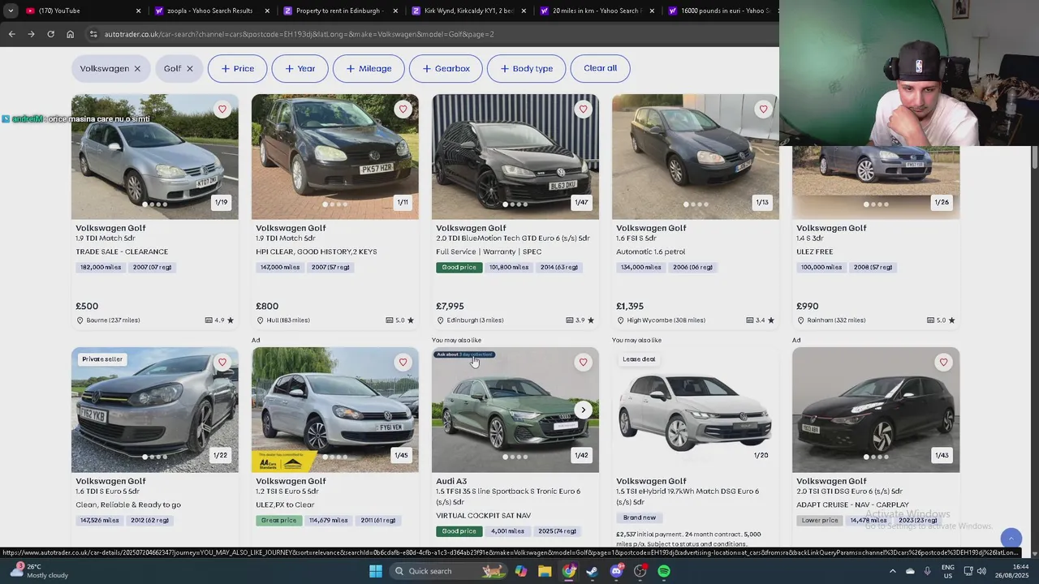This screenshot has height=584, width=1039.
Task: View site information icon in address bar
Action: pos(93,34)
